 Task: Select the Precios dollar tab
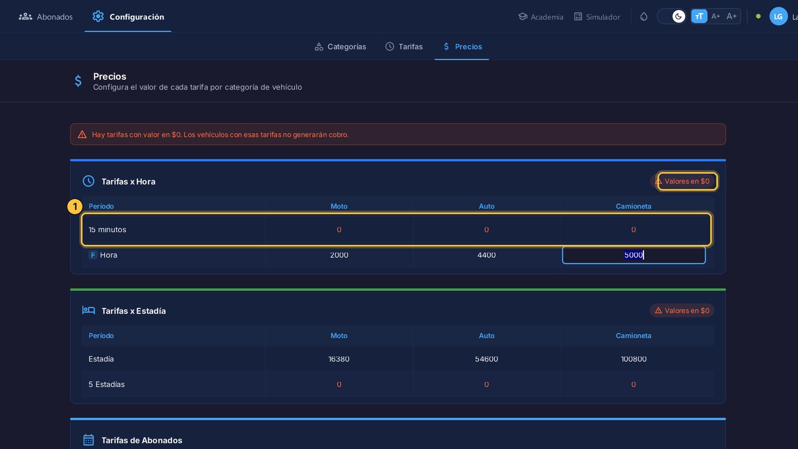click(462, 46)
